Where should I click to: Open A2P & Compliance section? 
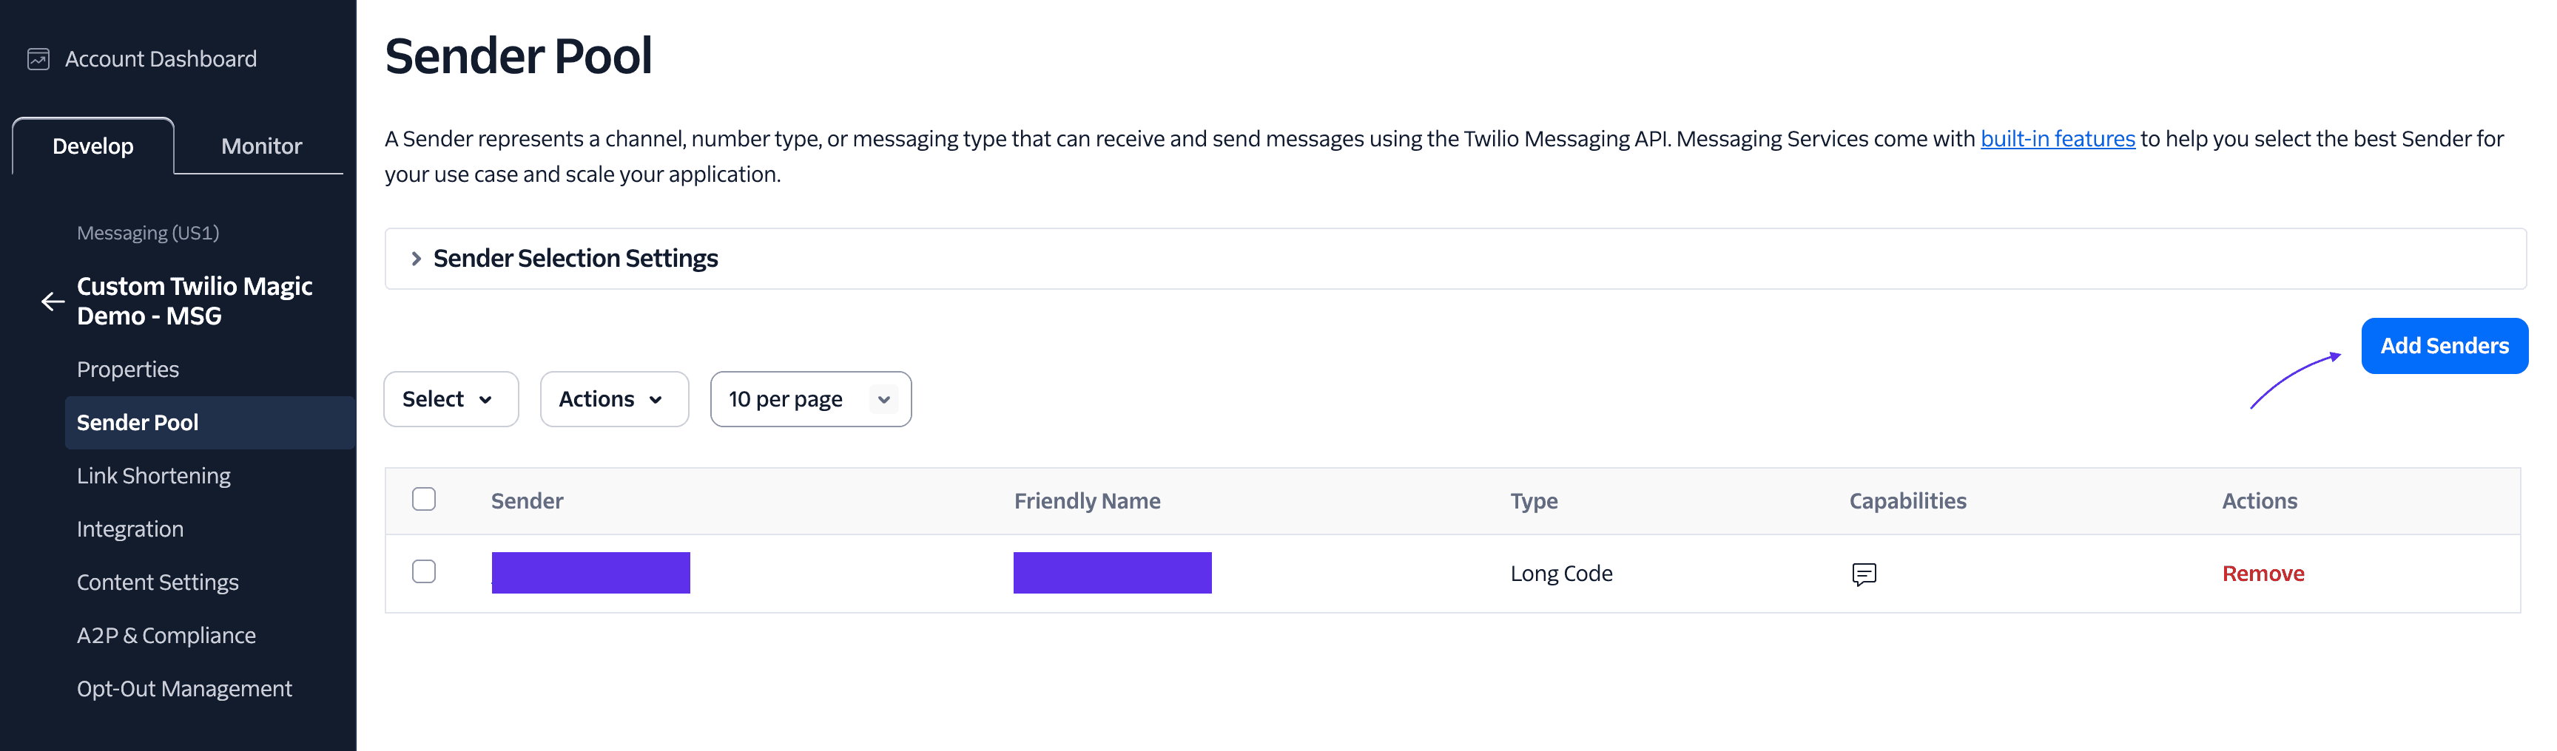tap(166, 636)
